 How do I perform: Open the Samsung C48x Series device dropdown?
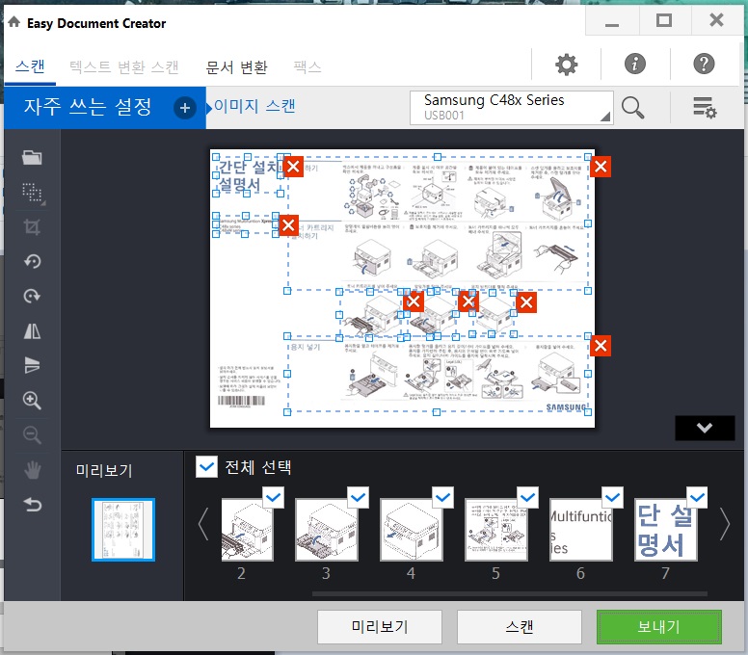pyautogui.click(x=512, y=108)
